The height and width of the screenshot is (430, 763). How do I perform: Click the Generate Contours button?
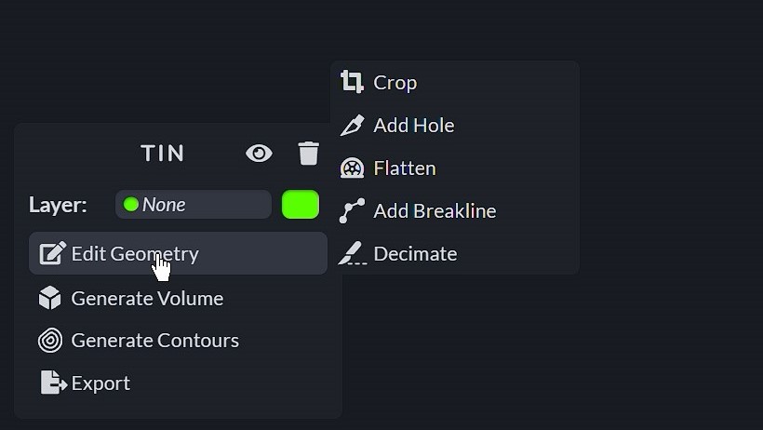(154, 341)
